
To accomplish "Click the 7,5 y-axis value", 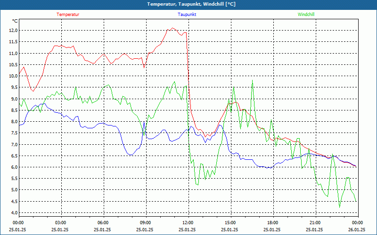I will click(x=15, y=133).
